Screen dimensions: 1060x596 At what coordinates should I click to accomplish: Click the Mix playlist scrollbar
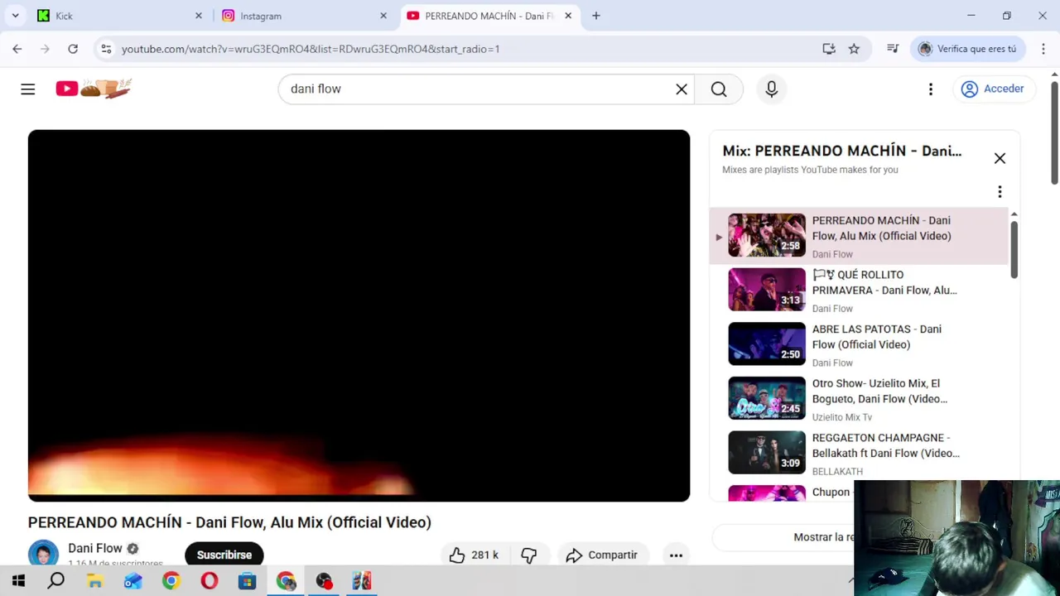pyautogui.click(x=1014, y=248)
